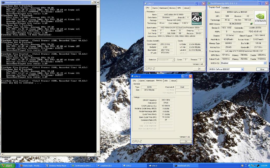Click the NVIDIA logo in GPU-Z
Screen dimensions: 270x168
[x=260, y=18]
